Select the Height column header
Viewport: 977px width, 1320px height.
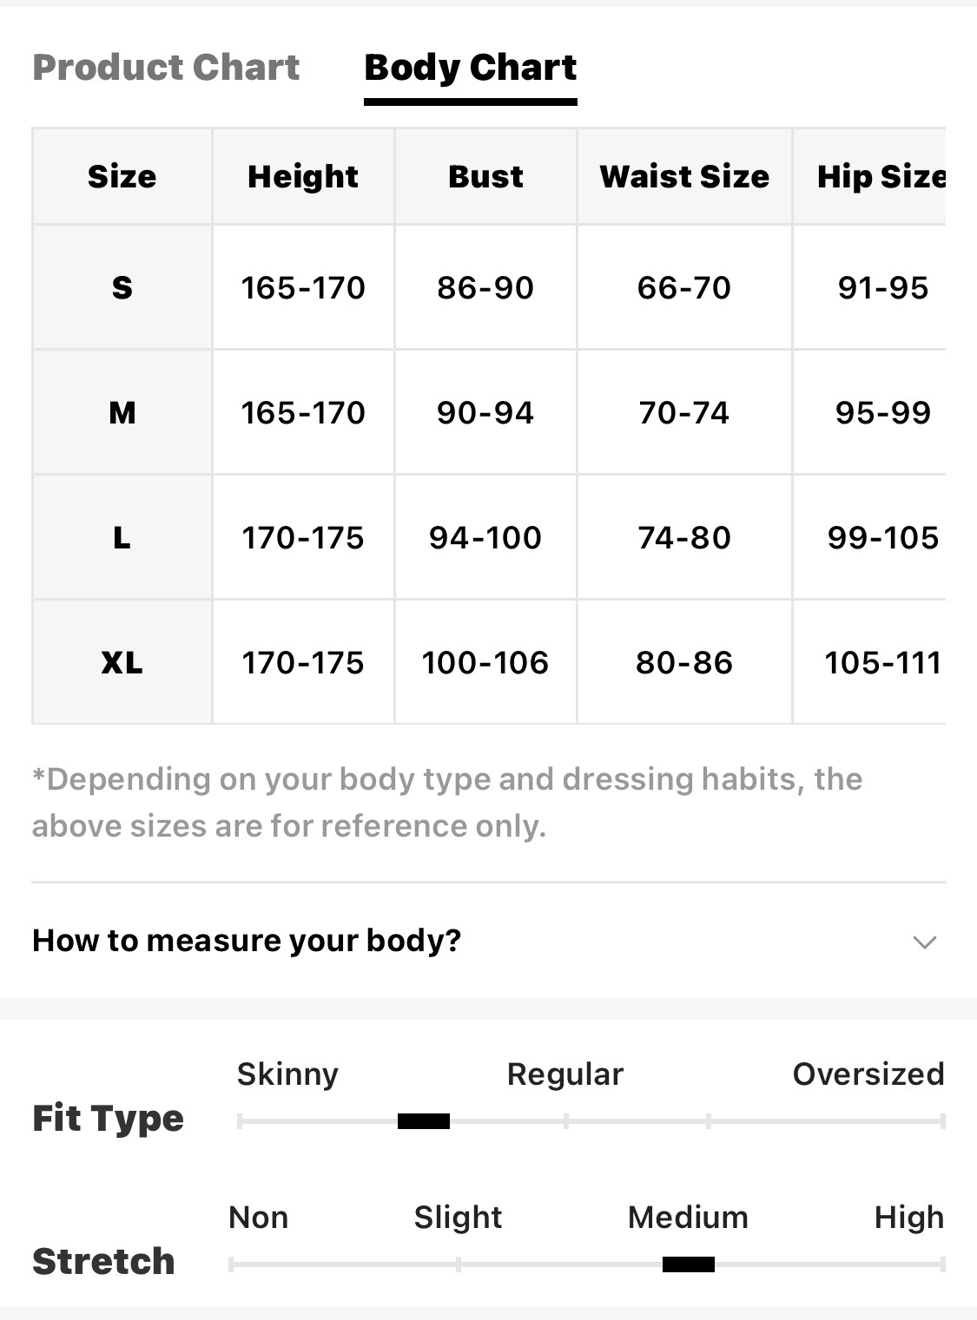pyautogui.click(x=303, y=177)
